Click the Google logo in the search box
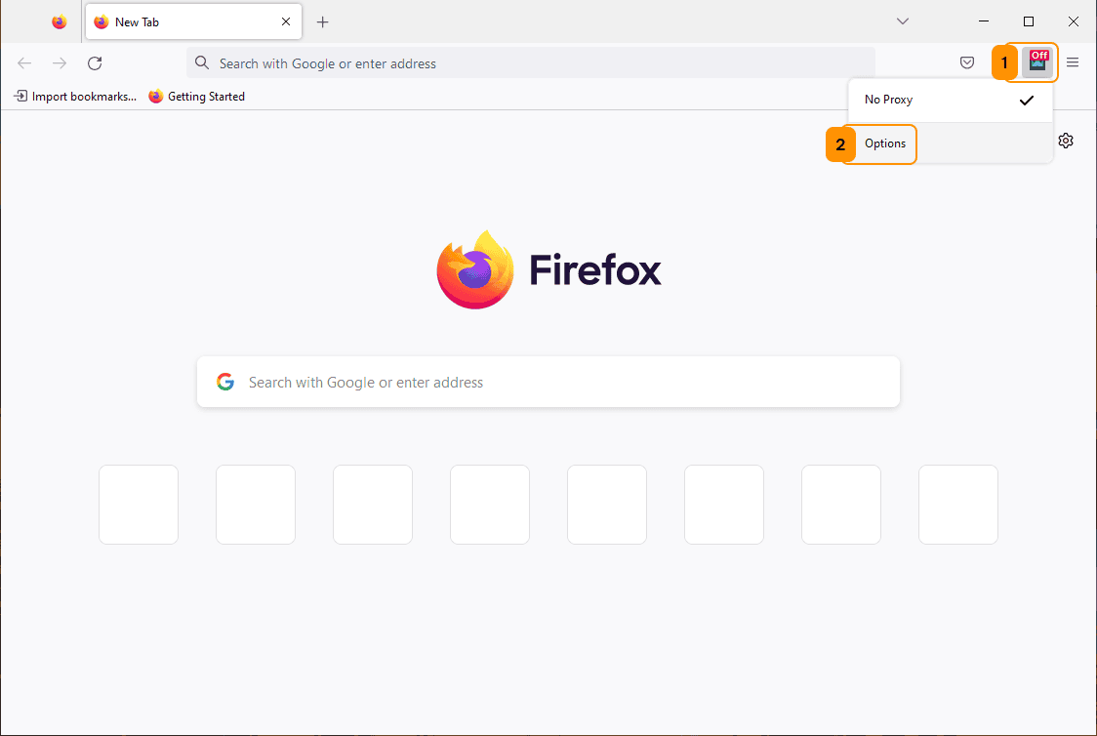This screenshot has width=1097, height=736. coord(225,382)
